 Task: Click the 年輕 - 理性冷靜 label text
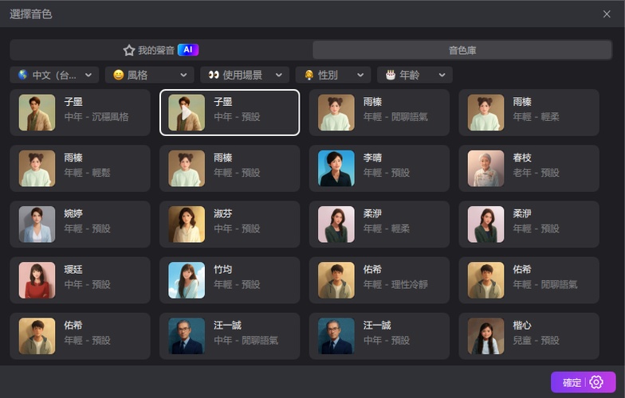pyautogui.click(x=395, y=285)
